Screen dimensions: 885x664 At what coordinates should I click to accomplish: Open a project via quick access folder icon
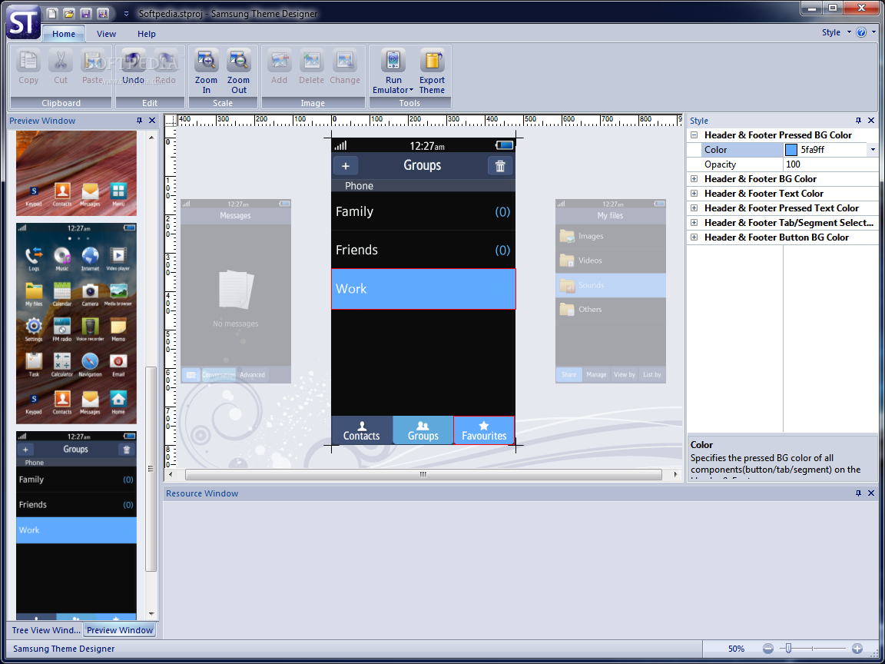click(69, 14)
